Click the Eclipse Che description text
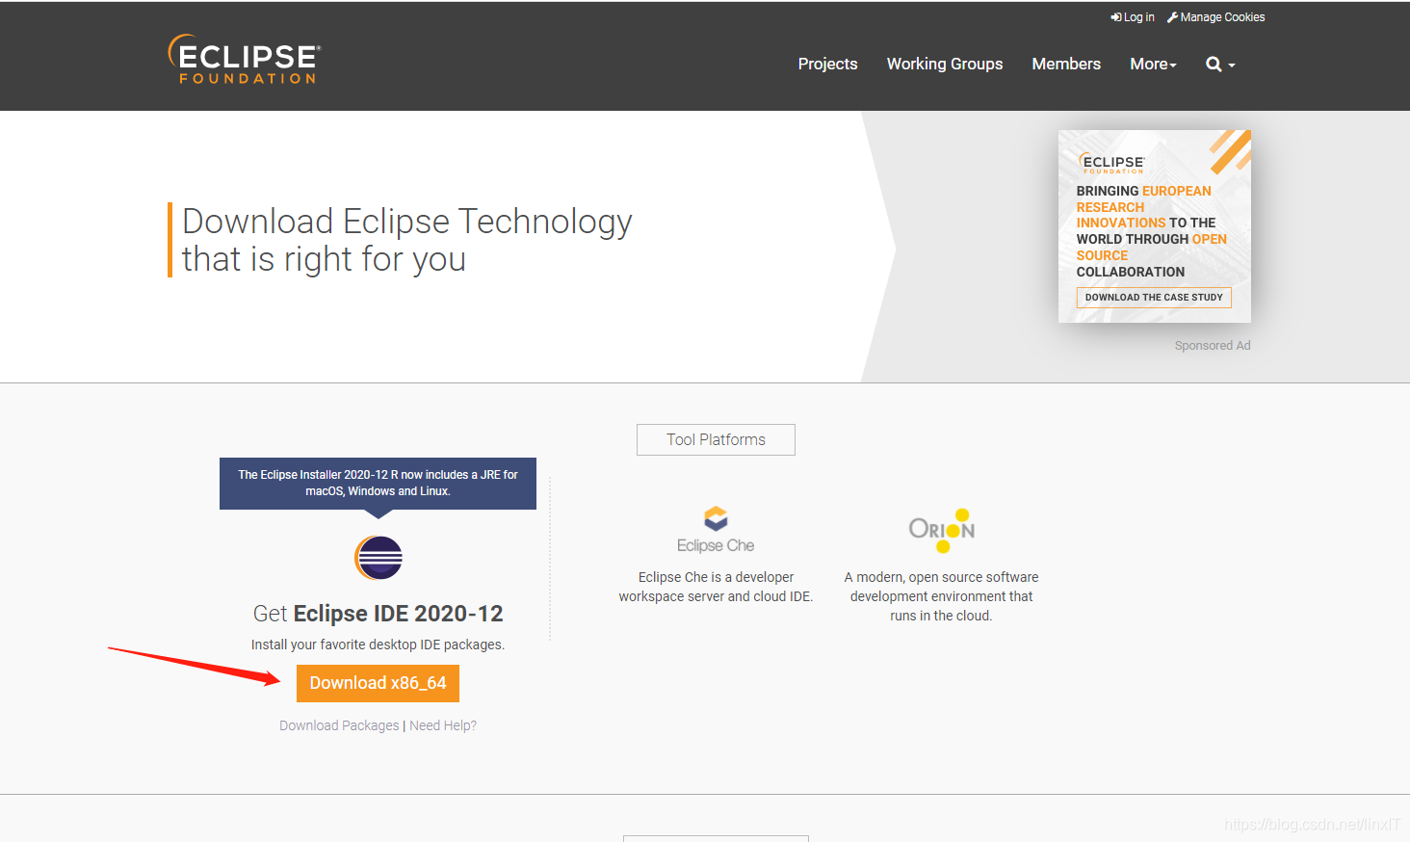 click(716, 587)
